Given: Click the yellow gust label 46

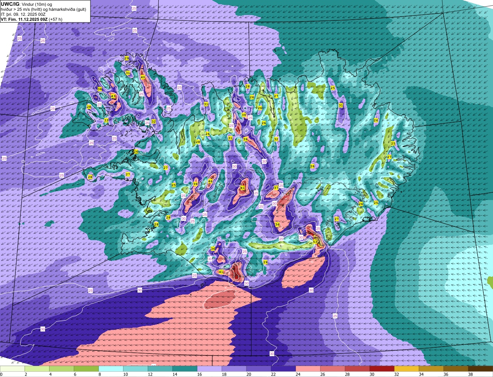Looking at the screenshot, I should (x=210, y=181).
